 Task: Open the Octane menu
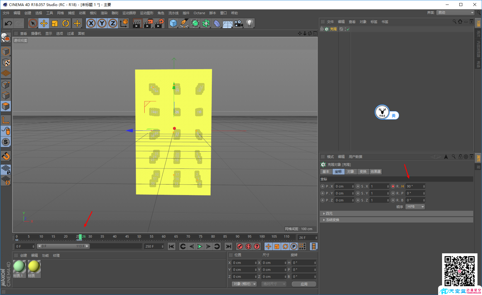(199, 13)
